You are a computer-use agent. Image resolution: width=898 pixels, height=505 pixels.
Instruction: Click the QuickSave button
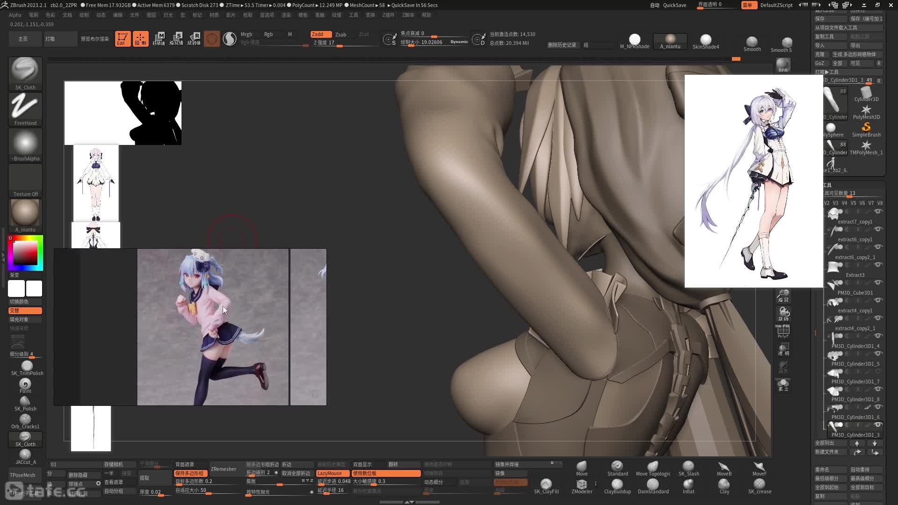tap(674, 5)
